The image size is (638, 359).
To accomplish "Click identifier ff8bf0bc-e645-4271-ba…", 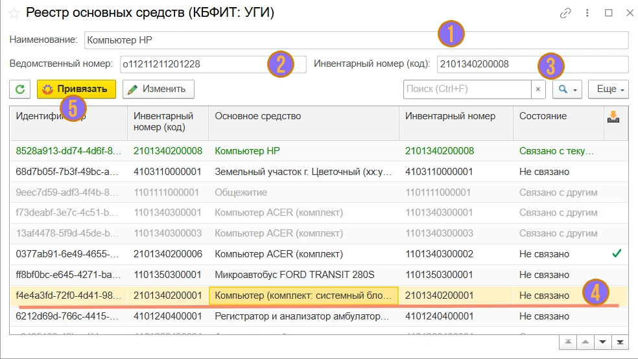I will 68,275.
